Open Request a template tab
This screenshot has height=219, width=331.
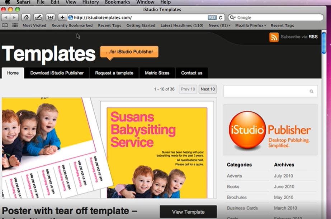(114, 73)
